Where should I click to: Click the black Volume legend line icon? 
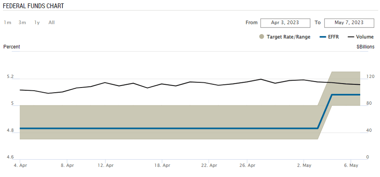pyautogui.click(x=351, y=37)
